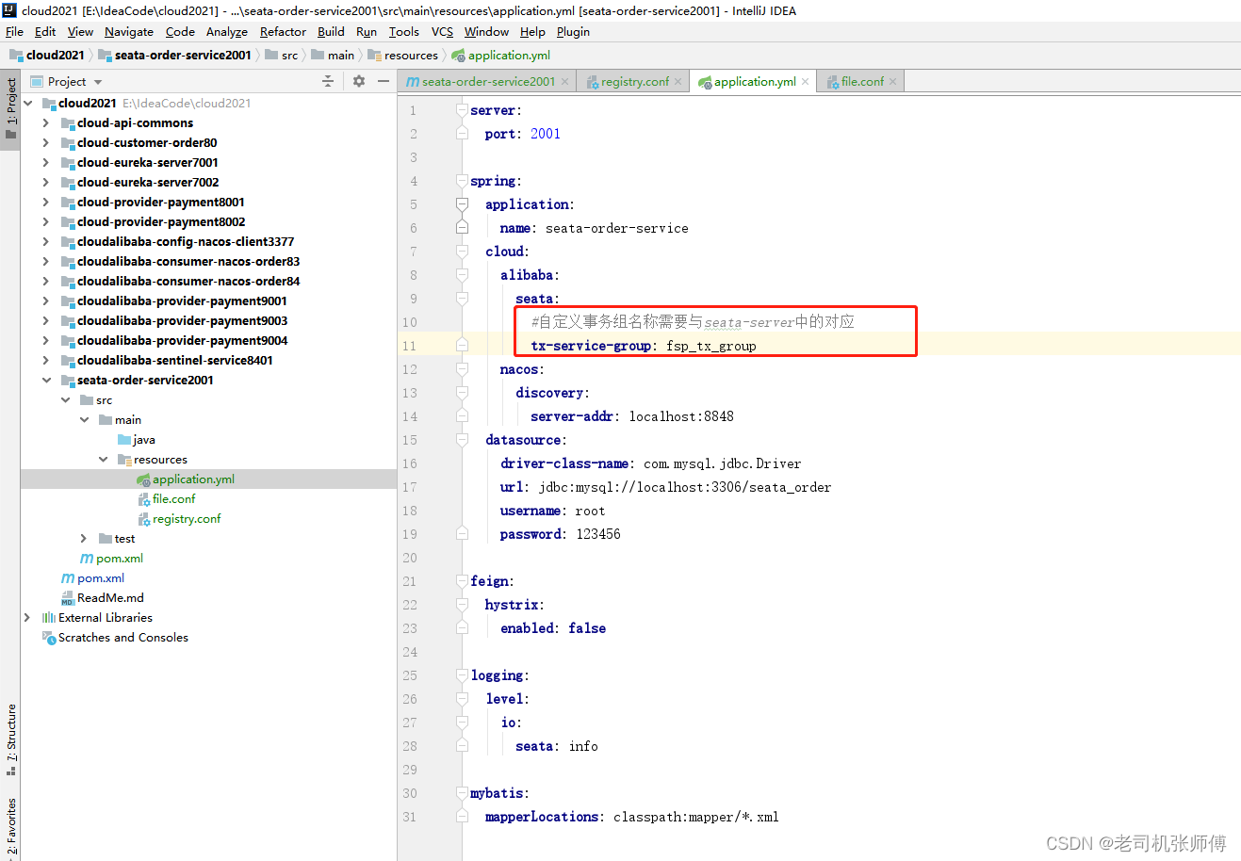The width and height of the screenshot is (1241, 861).
Task: Click the collapse all icon in Project panel
Action: [x=328, y=81]
